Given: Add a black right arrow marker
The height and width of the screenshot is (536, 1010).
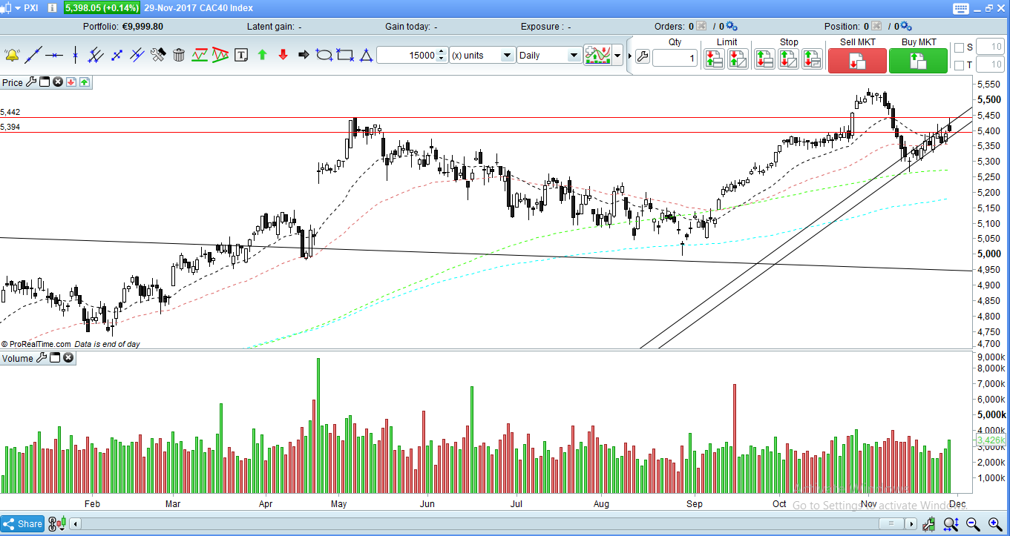Looking at the screenshot, I should pyautogui.click(x=304, y=55).
